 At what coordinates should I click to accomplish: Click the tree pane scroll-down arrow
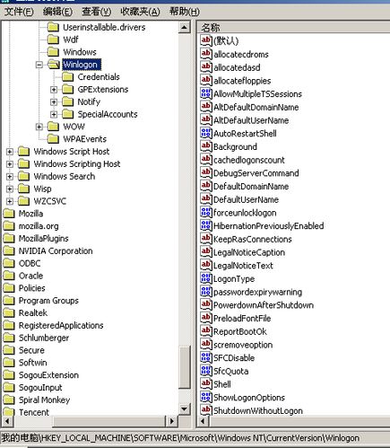185,408
